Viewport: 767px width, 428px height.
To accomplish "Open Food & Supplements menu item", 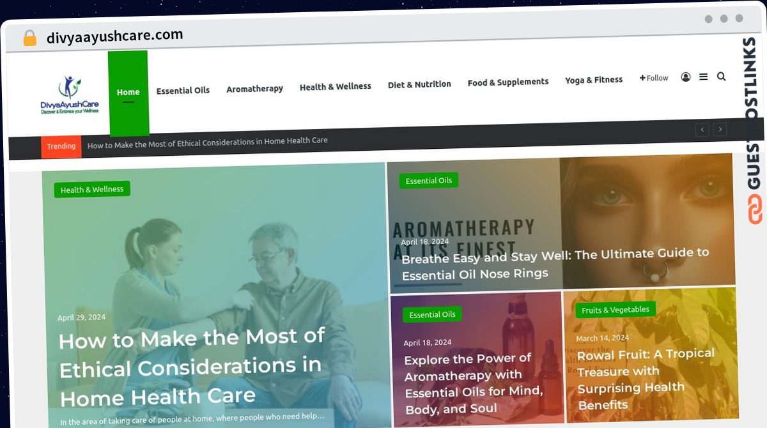I will [508, 82].
